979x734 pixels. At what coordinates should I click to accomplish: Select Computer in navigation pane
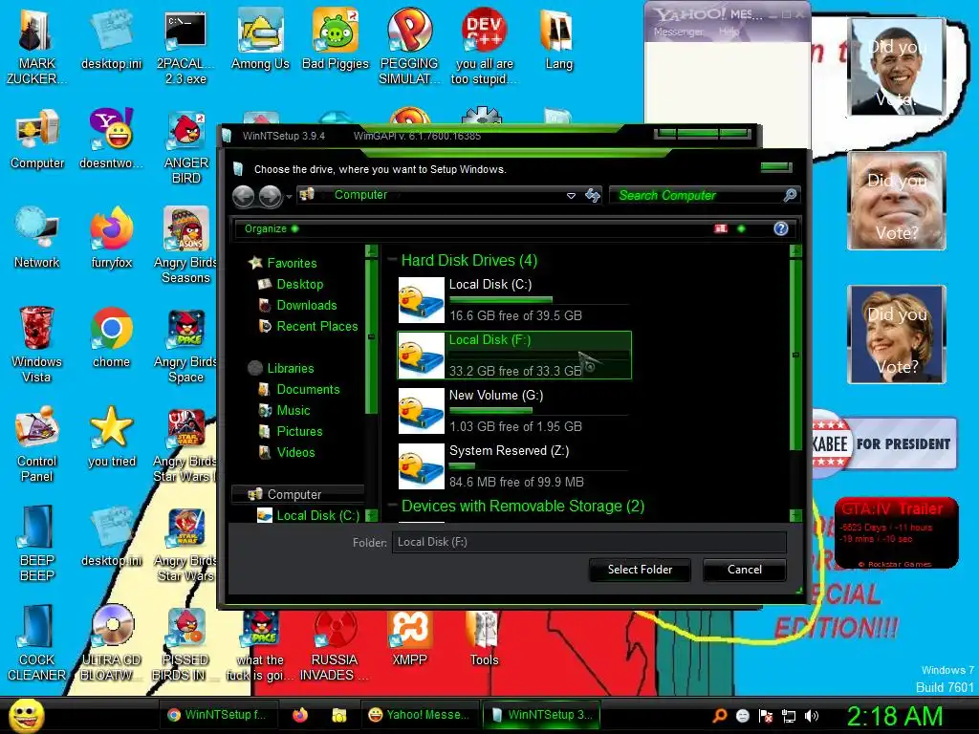(x=297, y=494)
